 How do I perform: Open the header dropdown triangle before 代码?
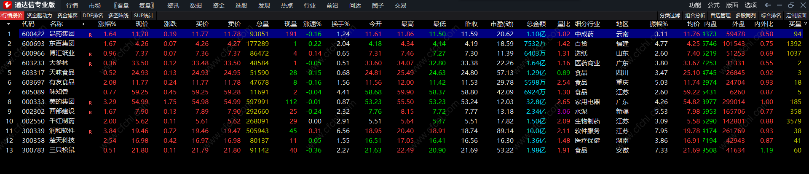[x=8, y=24]
